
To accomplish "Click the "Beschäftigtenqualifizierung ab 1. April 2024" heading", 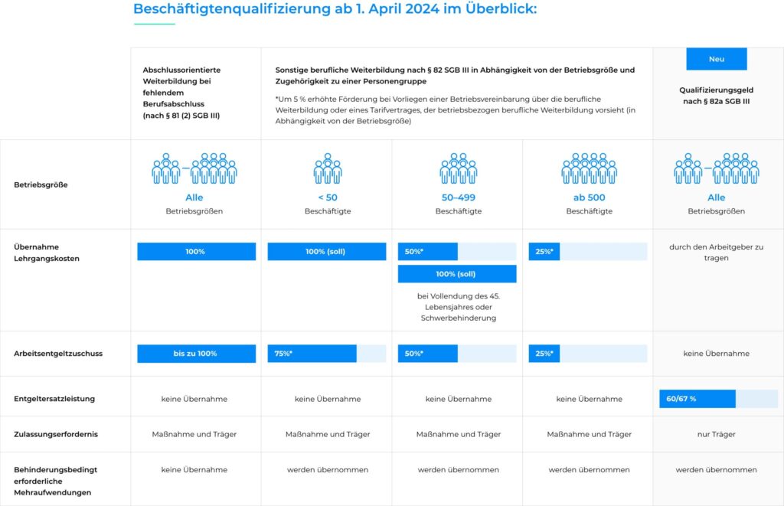I will point(335,9).
